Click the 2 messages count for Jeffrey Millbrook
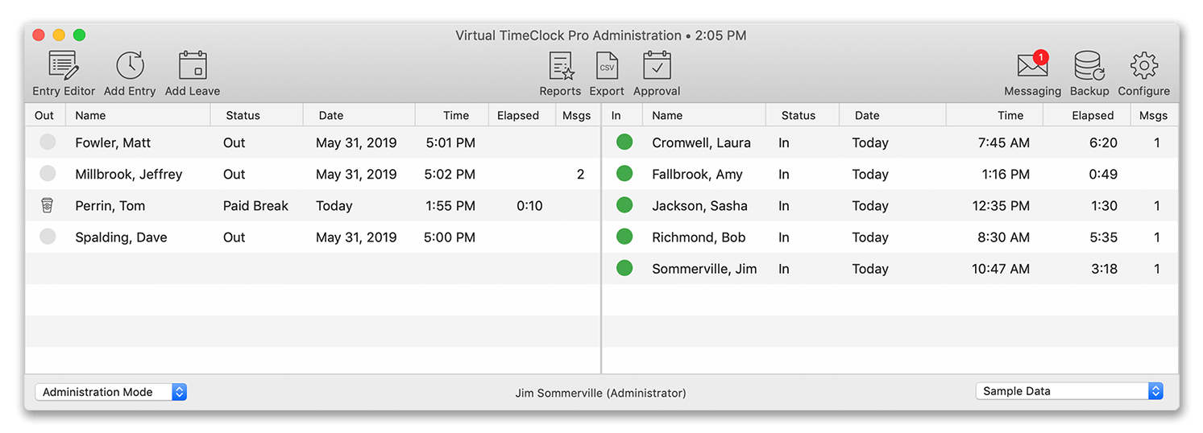 (x=580, y=174)
